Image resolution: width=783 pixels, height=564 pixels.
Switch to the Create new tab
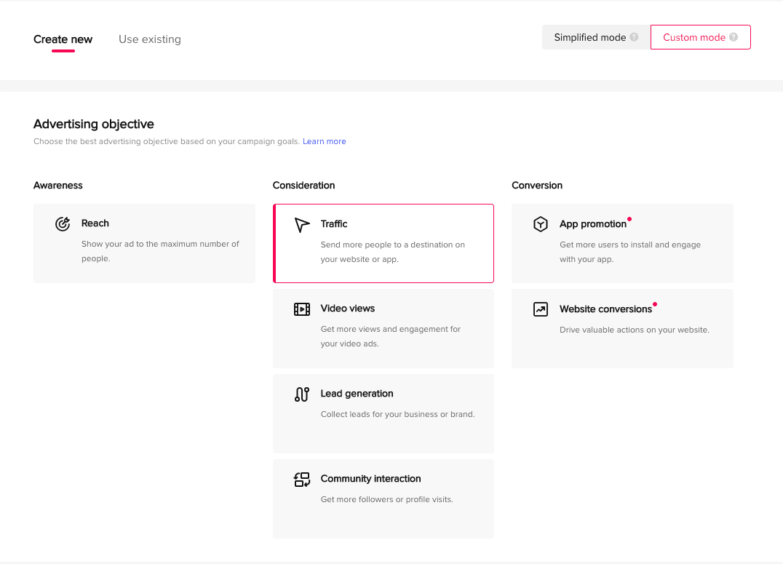63,39
